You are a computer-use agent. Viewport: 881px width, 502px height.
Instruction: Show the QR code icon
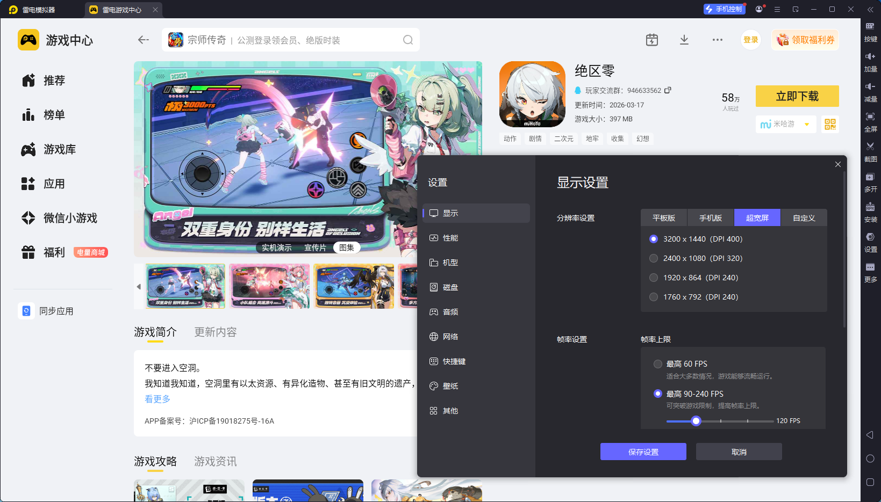click(830, 124)
